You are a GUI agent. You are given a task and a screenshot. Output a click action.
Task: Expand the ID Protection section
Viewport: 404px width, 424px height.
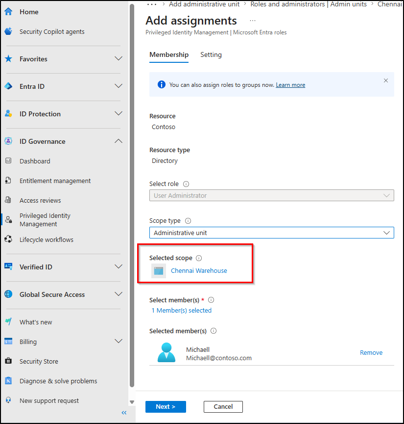[x=119, y=113]
